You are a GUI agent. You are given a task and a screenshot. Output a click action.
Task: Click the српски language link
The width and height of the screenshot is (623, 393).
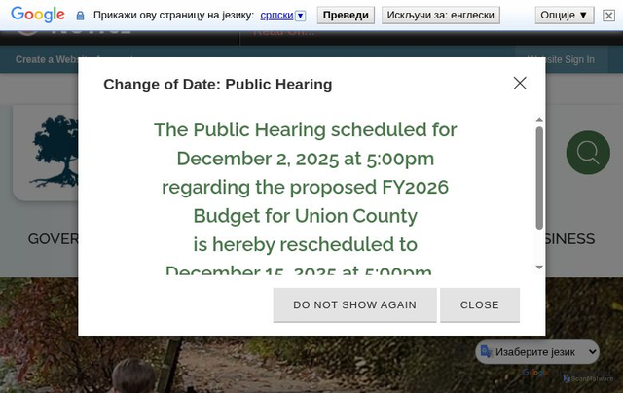(x=276, y=16)
